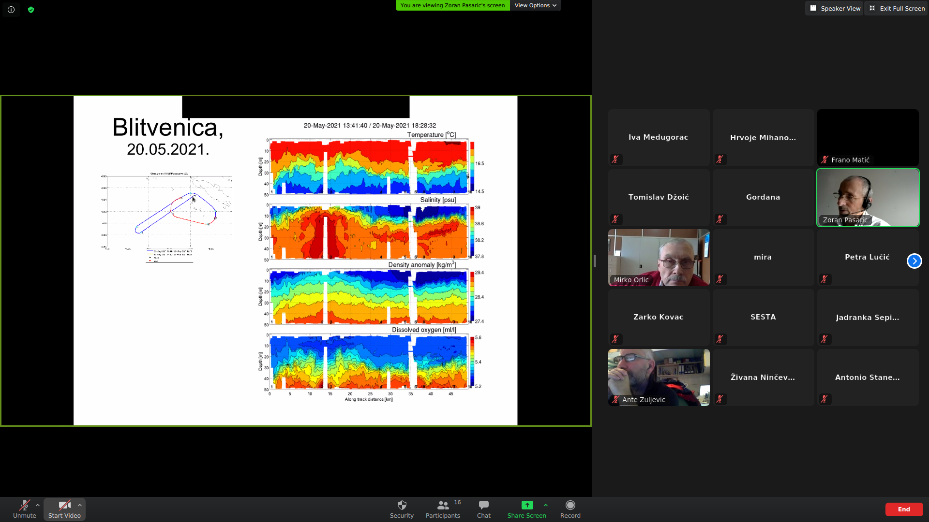Click the green encryption shield icon

tap(31, 10)
